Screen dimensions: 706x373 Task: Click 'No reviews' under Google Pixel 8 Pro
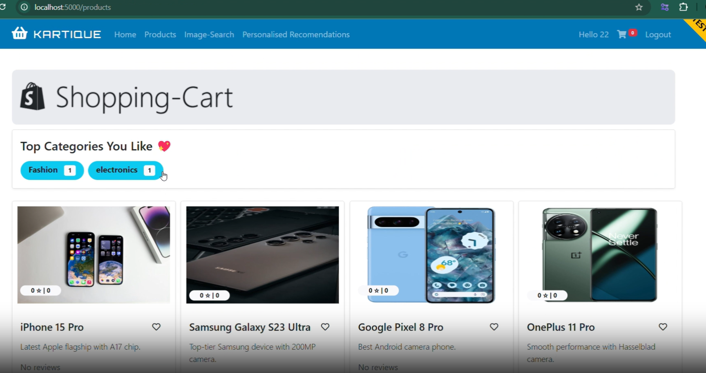[378, 367]
